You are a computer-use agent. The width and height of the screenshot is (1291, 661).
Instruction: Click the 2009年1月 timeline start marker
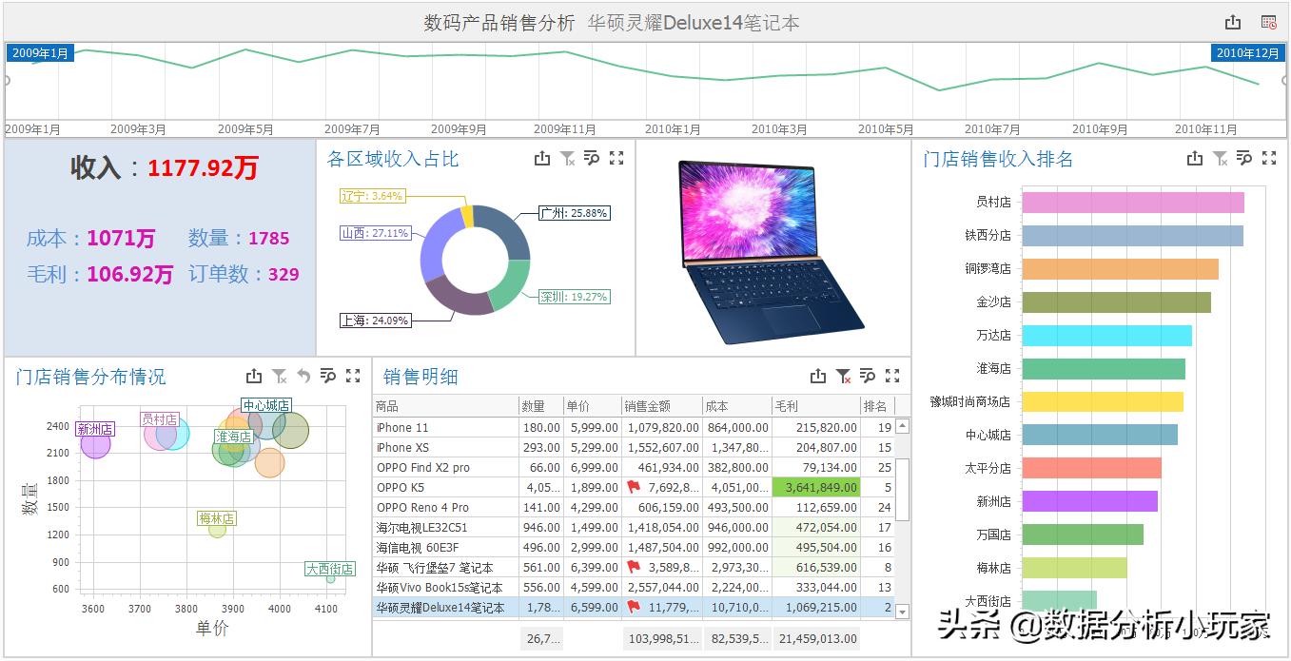click(39, 53)
